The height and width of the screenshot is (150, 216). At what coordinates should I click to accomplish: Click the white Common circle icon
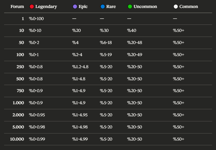[x=176, y=6]
